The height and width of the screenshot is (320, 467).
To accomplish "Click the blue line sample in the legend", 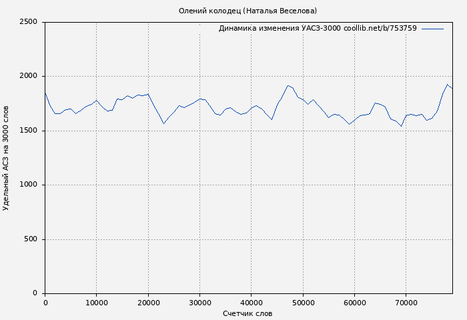I will (432, 29).
